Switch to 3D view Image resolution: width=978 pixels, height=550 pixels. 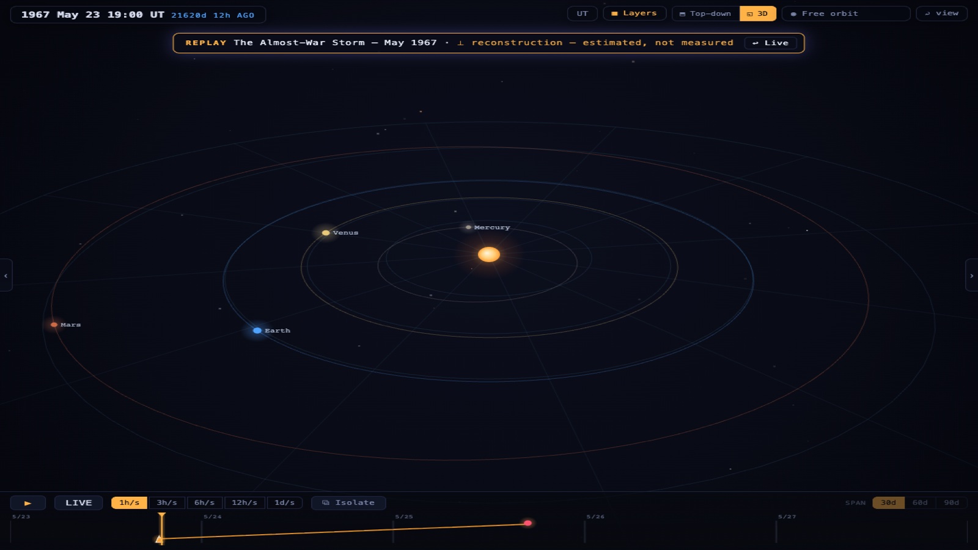[758, 13]
